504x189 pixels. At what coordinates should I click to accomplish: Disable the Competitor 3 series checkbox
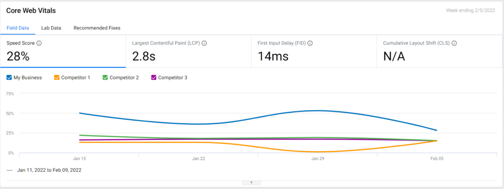(x=154, y=78)
